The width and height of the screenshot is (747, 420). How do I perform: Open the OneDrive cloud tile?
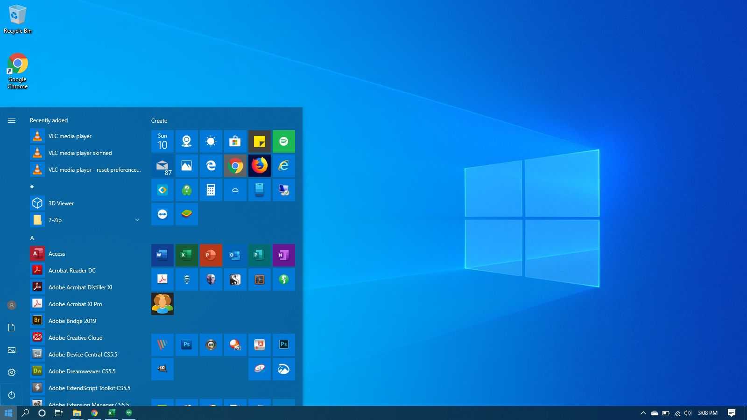tap(235, 190)
